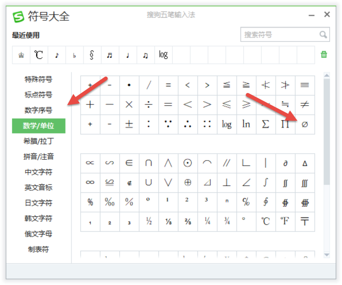Open the 日文字符 category

(x=38, y=203)
